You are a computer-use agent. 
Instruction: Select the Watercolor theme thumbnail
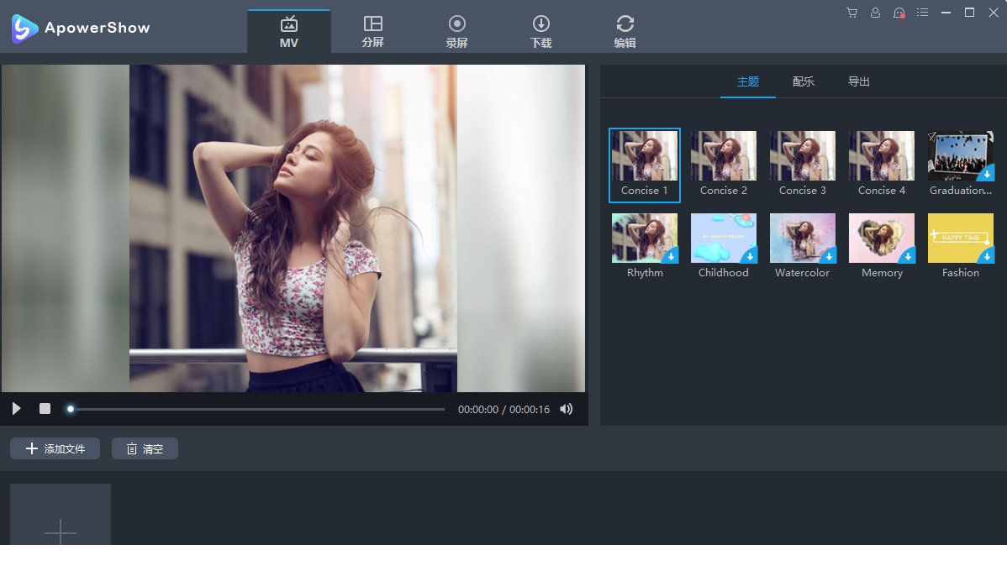pos(802,238)
